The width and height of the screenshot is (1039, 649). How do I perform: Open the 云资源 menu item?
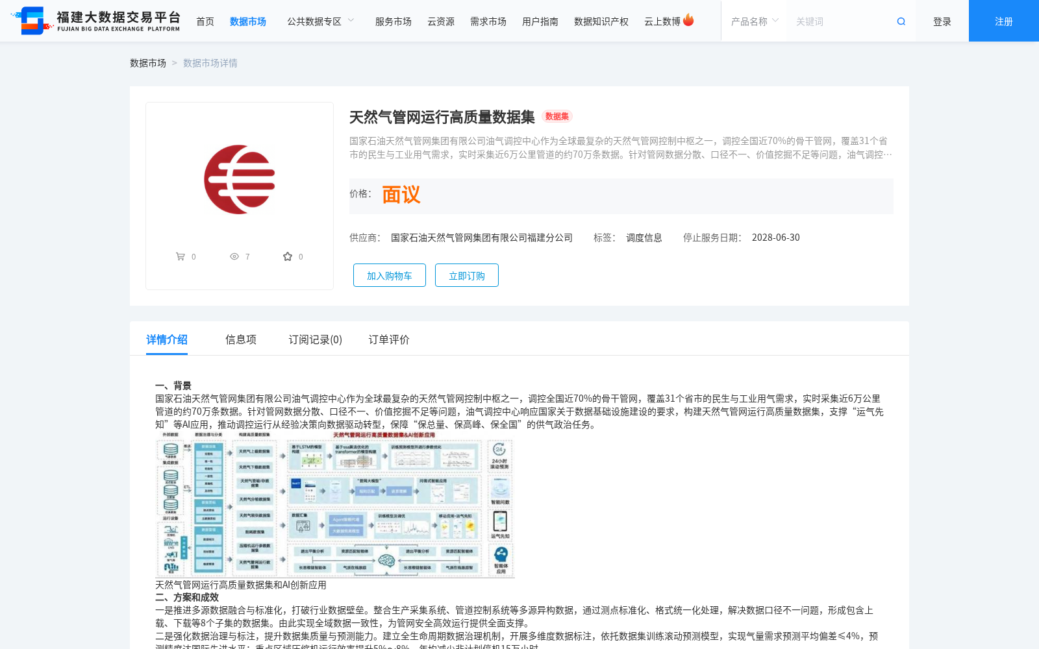(x=441, y=21)
